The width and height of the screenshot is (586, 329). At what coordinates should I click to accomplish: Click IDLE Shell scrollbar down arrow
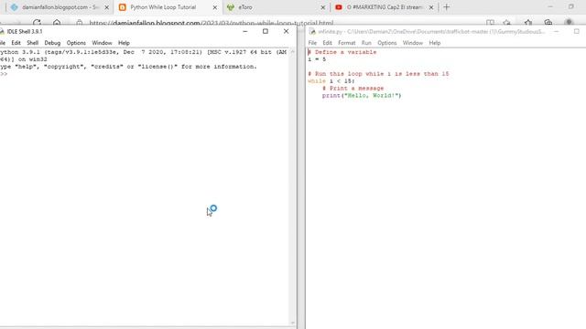point(293,323)
